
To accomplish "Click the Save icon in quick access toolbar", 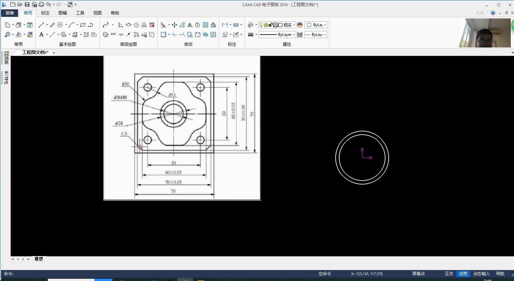I will pyautogui.click(x=27, y=5).
